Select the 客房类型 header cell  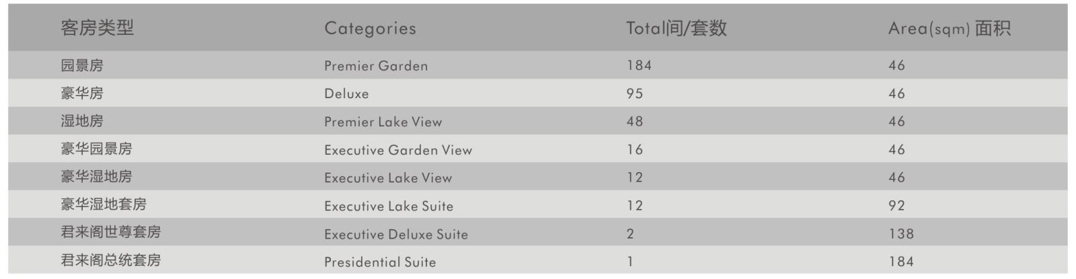pyautogui.click(x=98, y=28)
